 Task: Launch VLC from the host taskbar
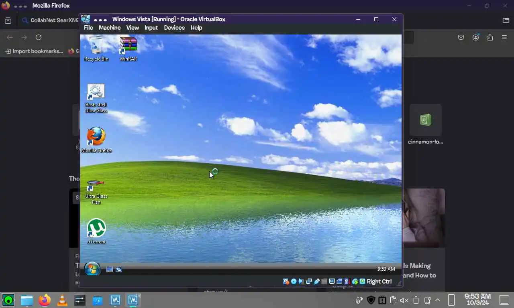click(62, 300)
